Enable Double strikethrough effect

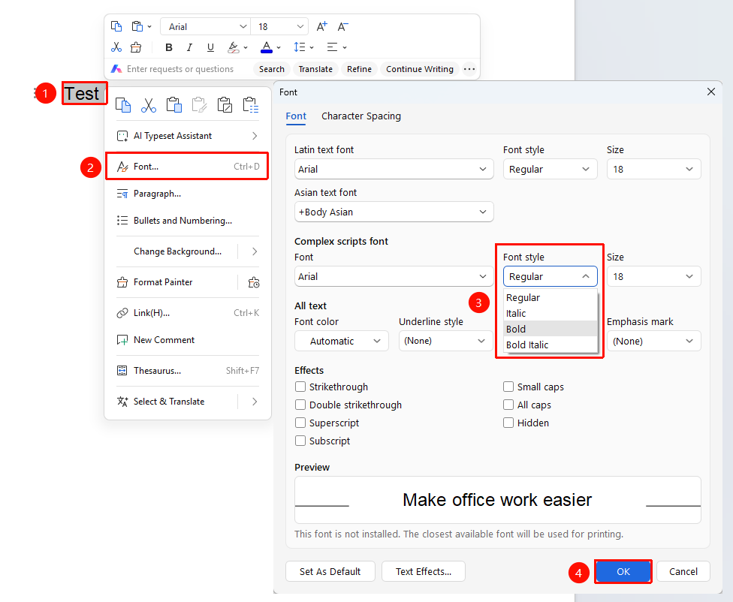[x=300, y=405]
